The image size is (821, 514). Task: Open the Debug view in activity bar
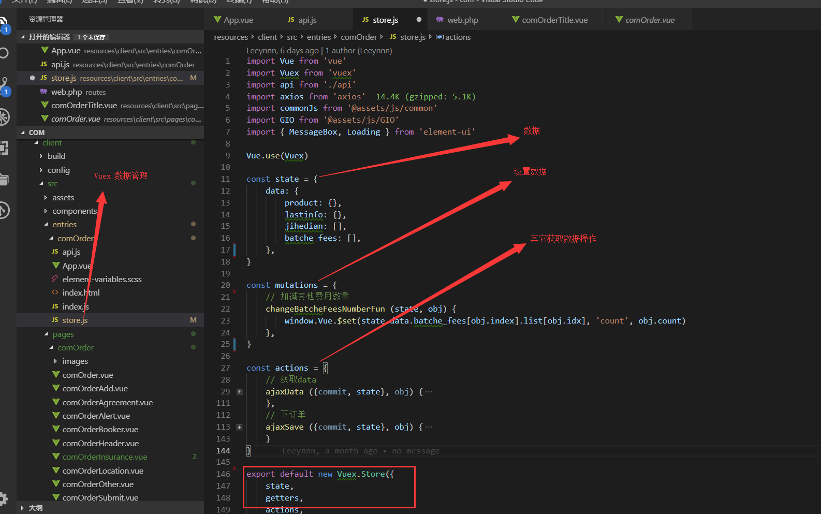point(4,117)
